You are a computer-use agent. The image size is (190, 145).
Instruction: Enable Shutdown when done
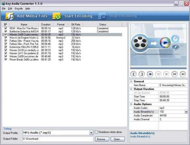(96, 132)
